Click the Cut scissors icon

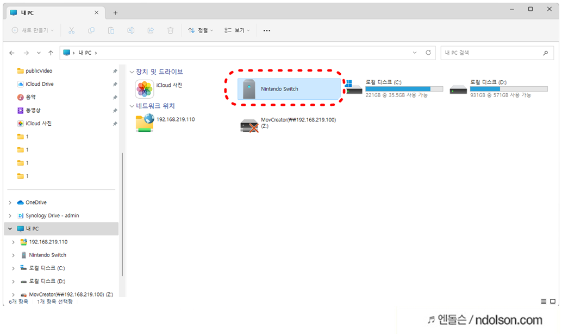pos(71,30)
